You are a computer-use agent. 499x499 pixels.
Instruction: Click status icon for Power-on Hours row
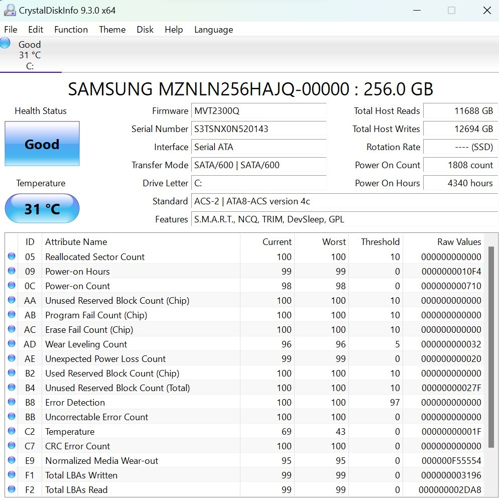point(12,271)
